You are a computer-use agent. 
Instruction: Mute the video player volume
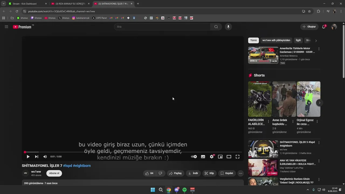coord(45,157)
